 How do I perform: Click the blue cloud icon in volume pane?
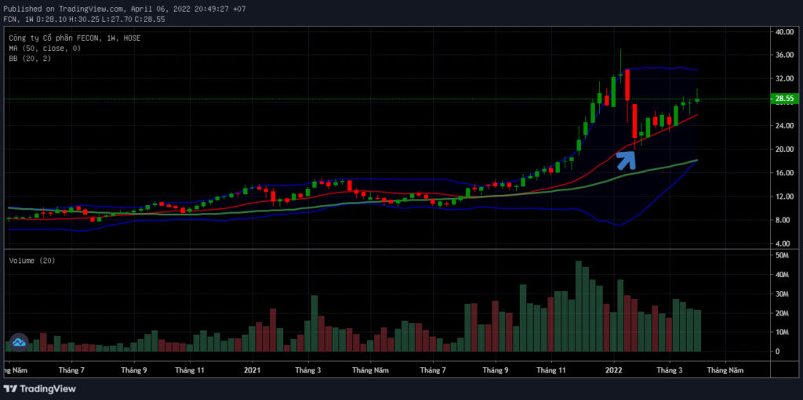pos(20,343)
